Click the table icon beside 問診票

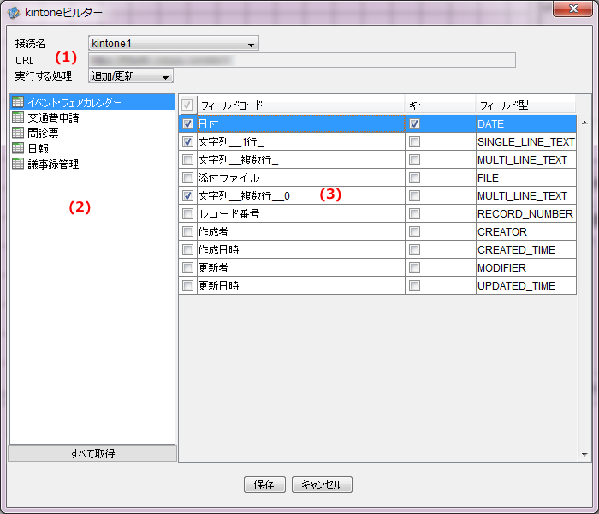[x=18, y=133]
